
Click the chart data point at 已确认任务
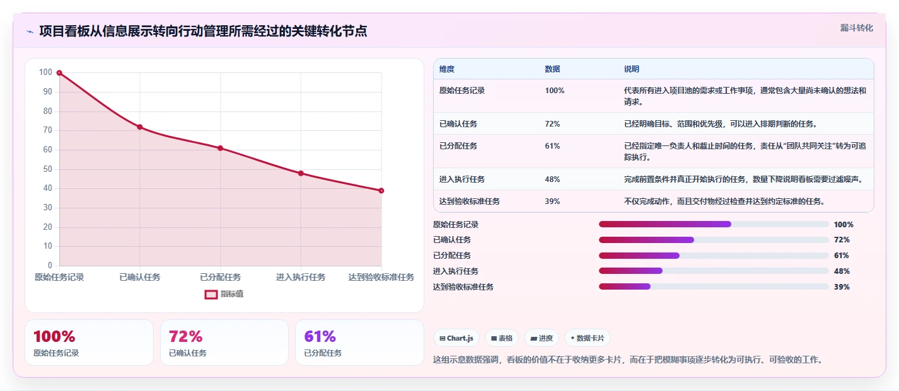(x=140, y=127)
